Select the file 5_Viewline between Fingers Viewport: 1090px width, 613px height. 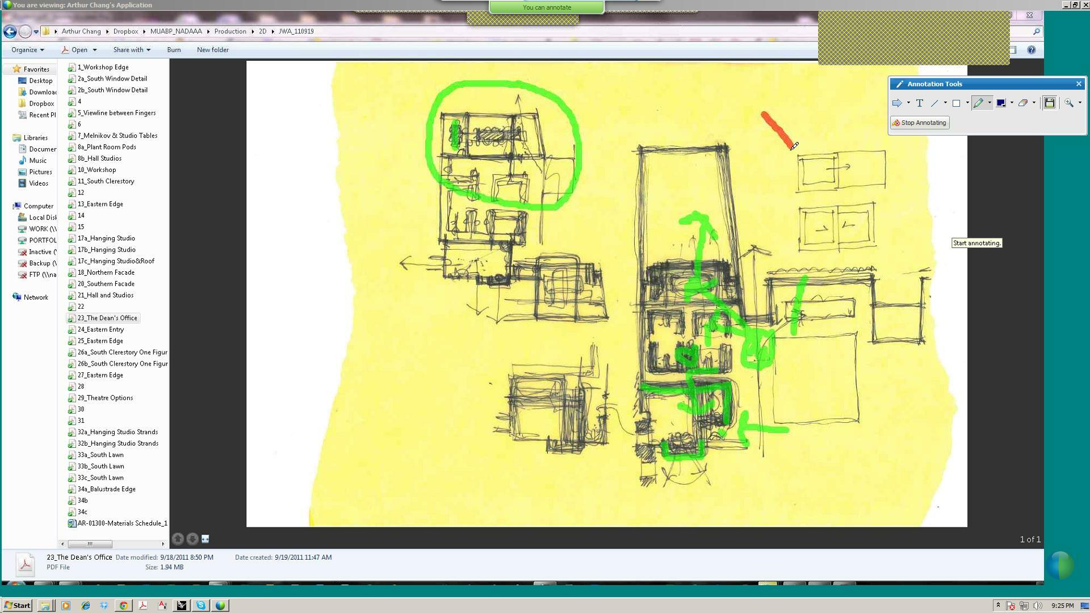pos(112,113)
